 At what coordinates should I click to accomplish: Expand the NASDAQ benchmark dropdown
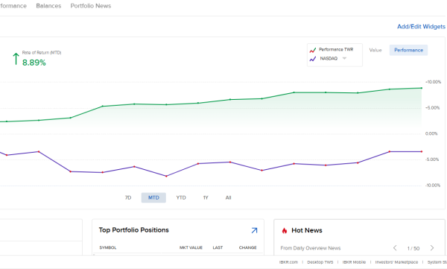344,58
